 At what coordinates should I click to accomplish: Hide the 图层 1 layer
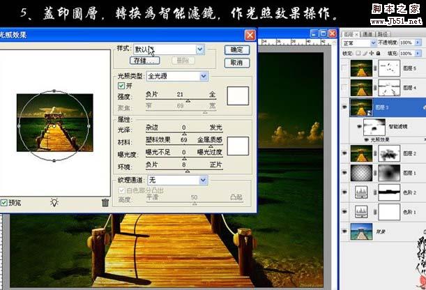tap(344, 173)
